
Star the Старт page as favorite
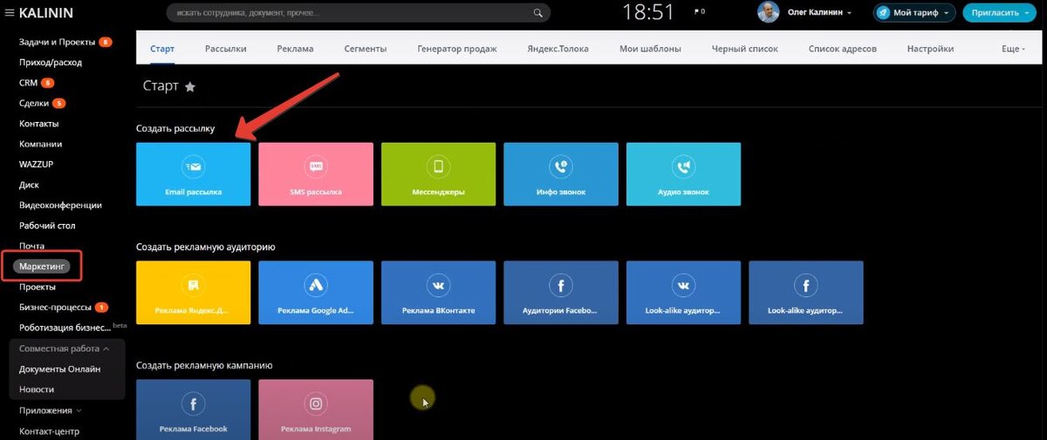coord(190,87)
